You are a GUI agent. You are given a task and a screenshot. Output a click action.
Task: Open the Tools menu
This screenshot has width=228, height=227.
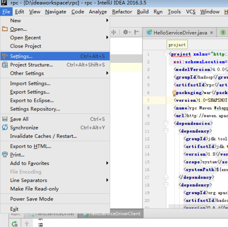click(174, 11)
